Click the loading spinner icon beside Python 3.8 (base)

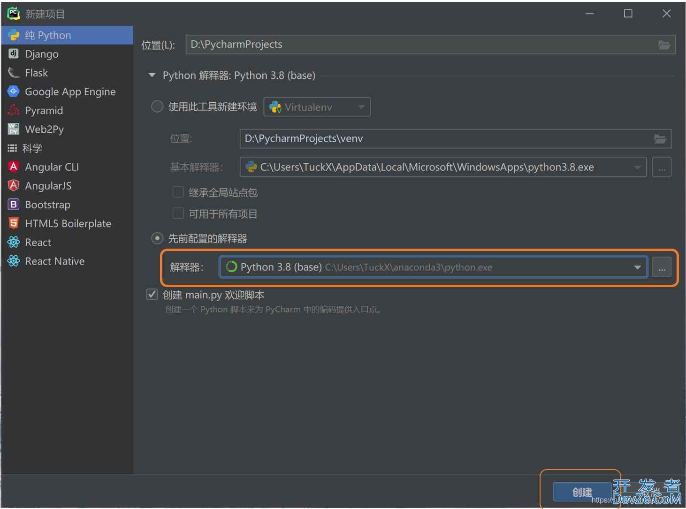pyautogui.click(x=231, y=267)
